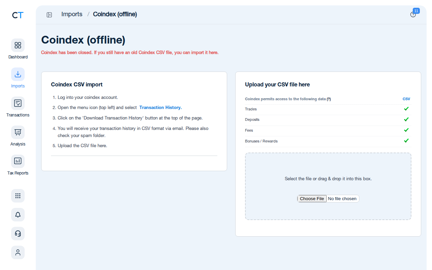The height and width of the screenshot is (270, 432).
Task: Select the Analysis menu label
Action: click(x=18, y=144)
